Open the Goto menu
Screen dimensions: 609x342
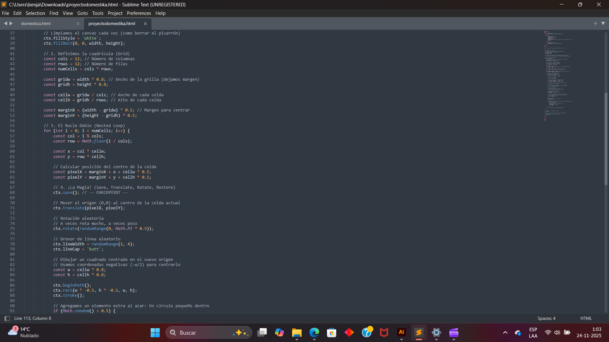(x=82, y=13)
